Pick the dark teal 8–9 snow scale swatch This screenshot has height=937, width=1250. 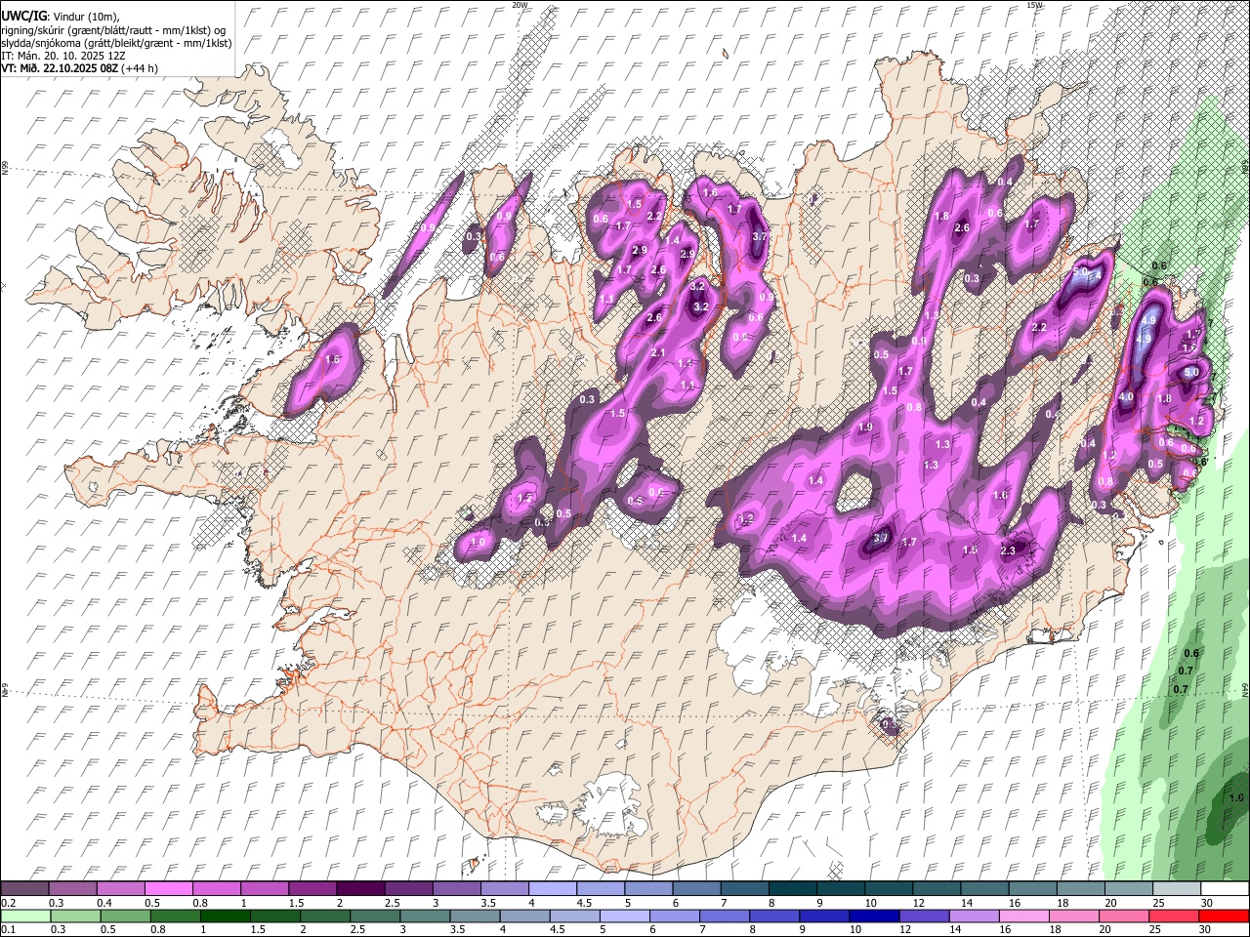[x=791, y=889]
